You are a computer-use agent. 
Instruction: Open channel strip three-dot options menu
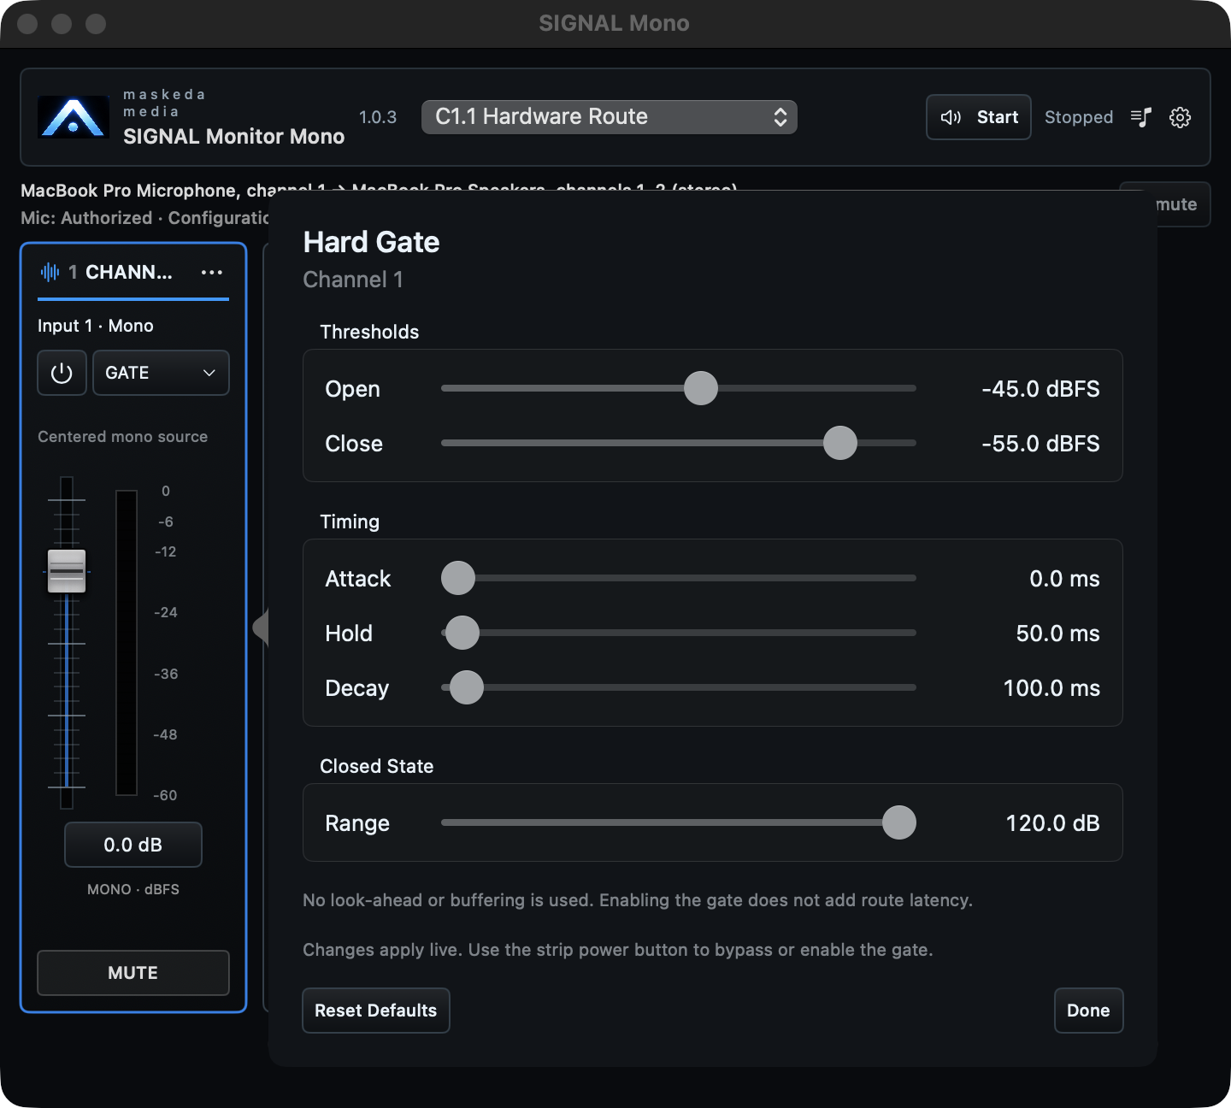211,272
